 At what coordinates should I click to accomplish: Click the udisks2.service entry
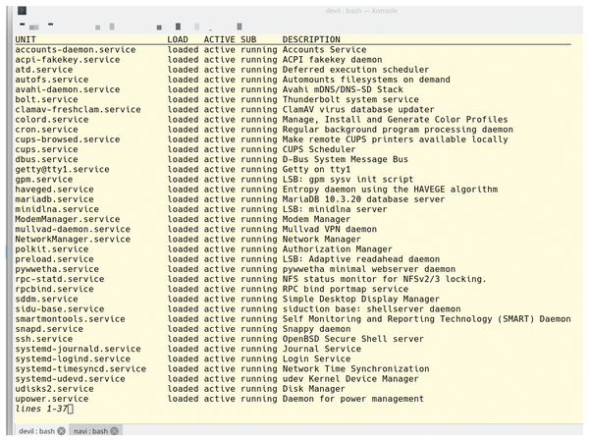tap(54, 389)
